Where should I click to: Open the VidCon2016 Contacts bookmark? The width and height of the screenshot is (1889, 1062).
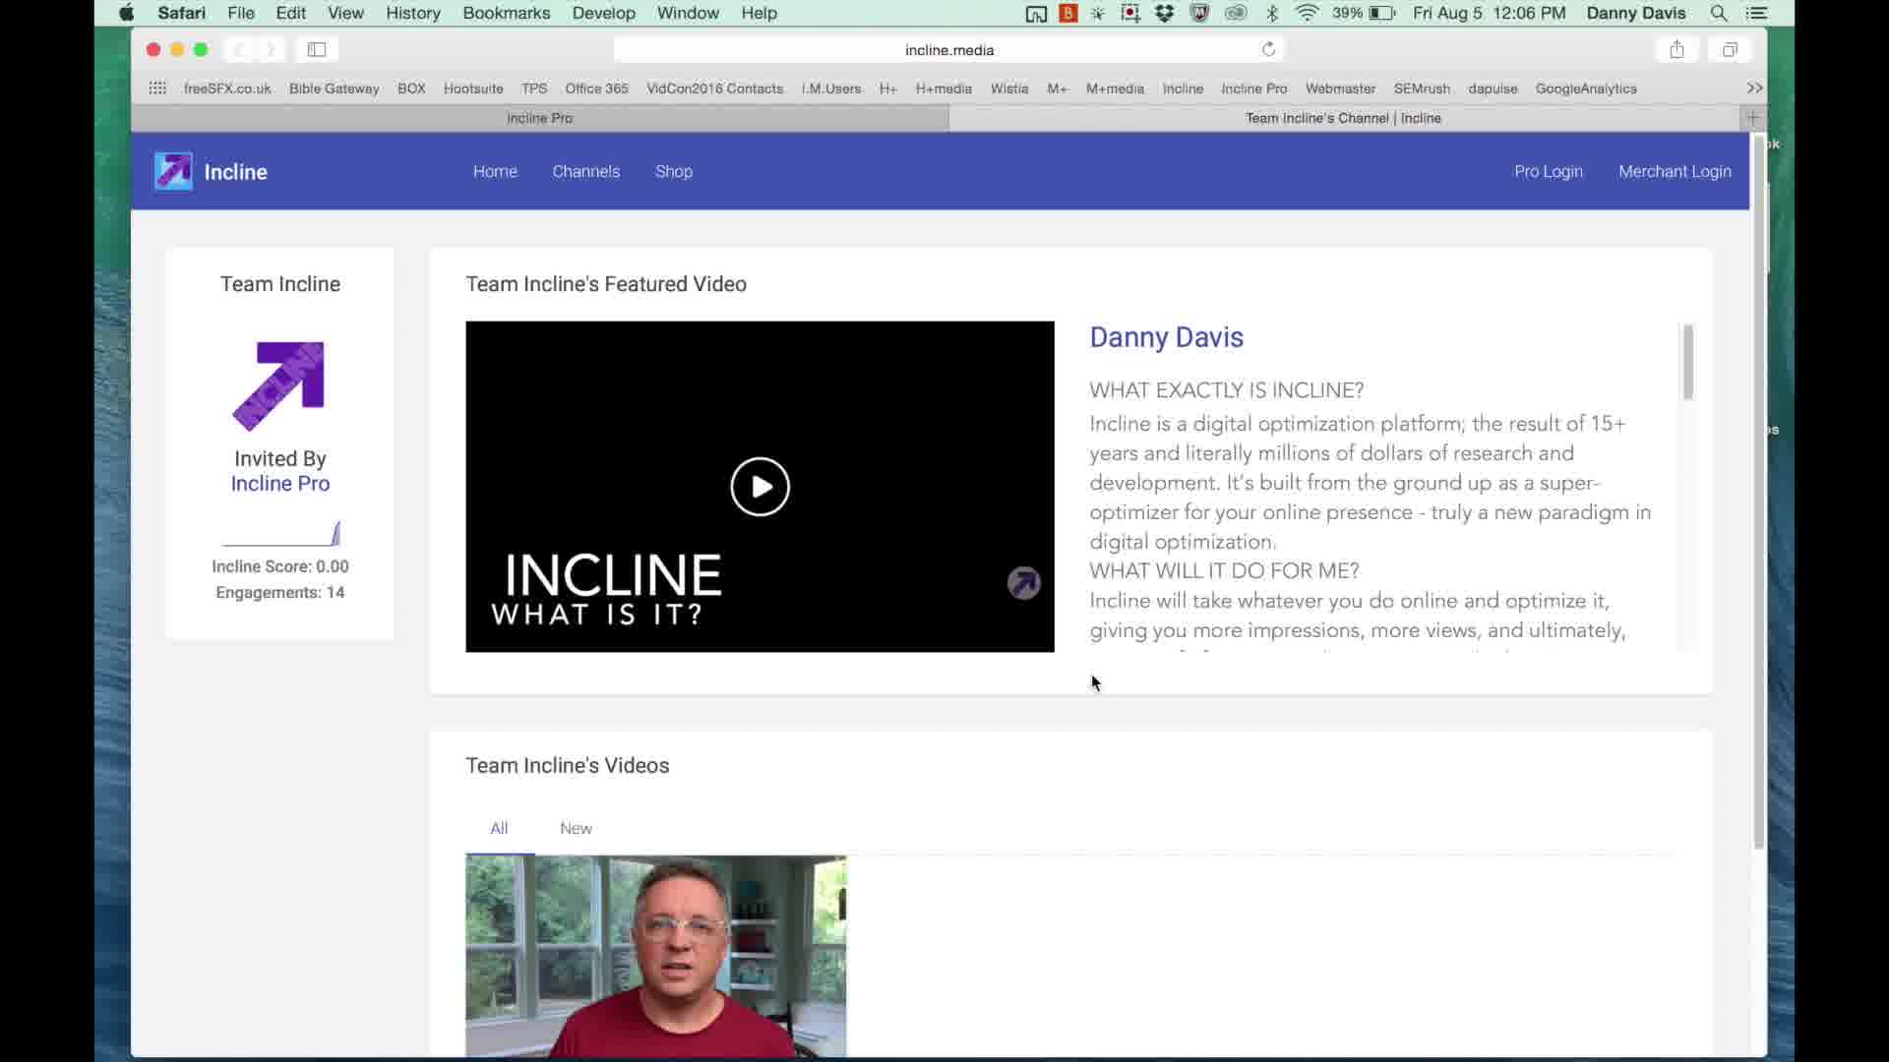tap(715, 88)
